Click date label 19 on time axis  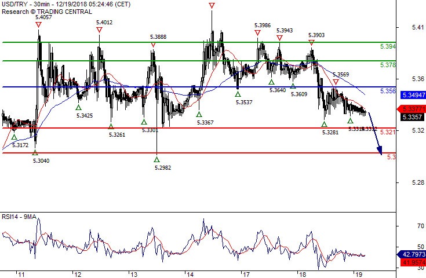[x=359, y=275]
